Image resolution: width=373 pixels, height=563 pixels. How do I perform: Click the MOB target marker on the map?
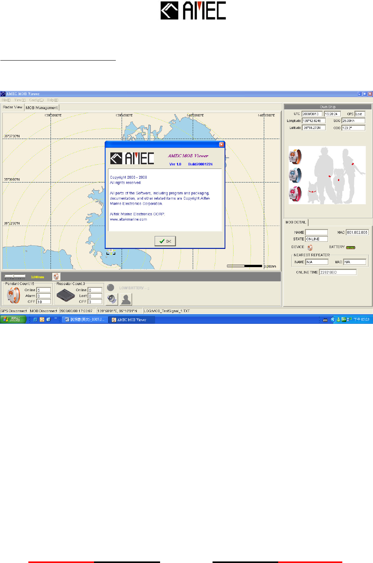coord(111,252)
